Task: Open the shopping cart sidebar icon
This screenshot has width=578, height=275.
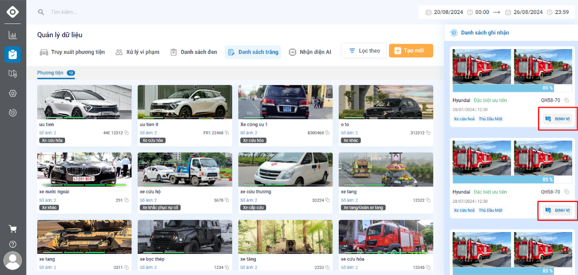Action: click(13, 229)
